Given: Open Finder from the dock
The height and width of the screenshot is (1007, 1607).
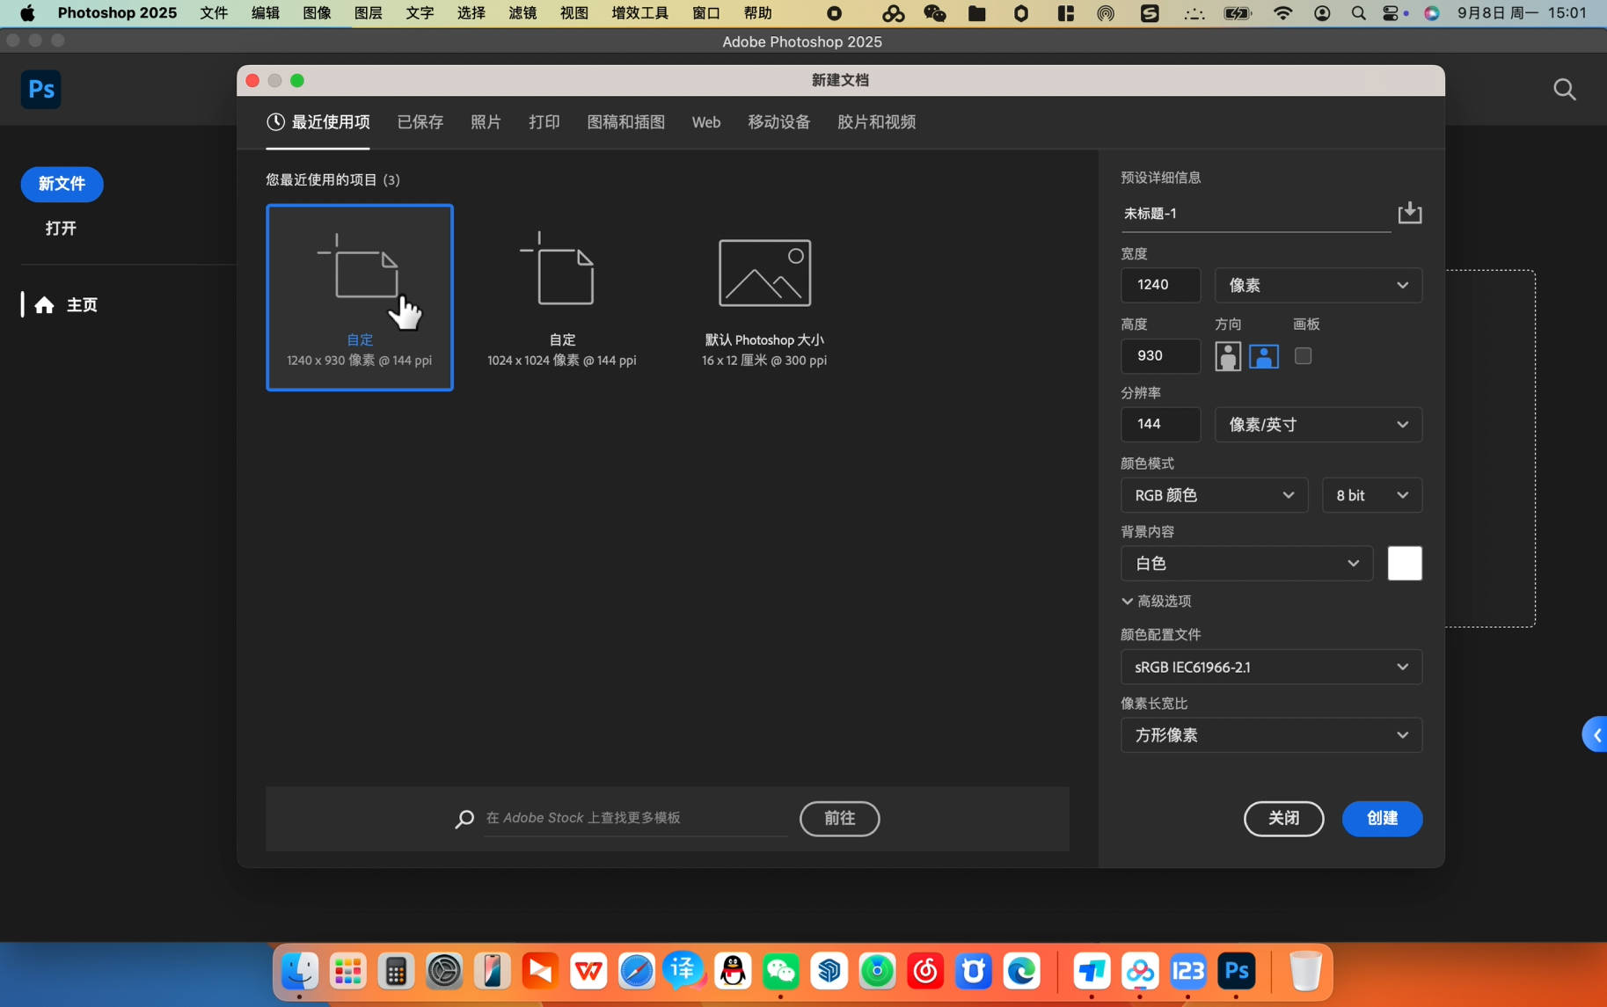Looking at the screenshot, I should pyautogui.click(x=299, y=971).
